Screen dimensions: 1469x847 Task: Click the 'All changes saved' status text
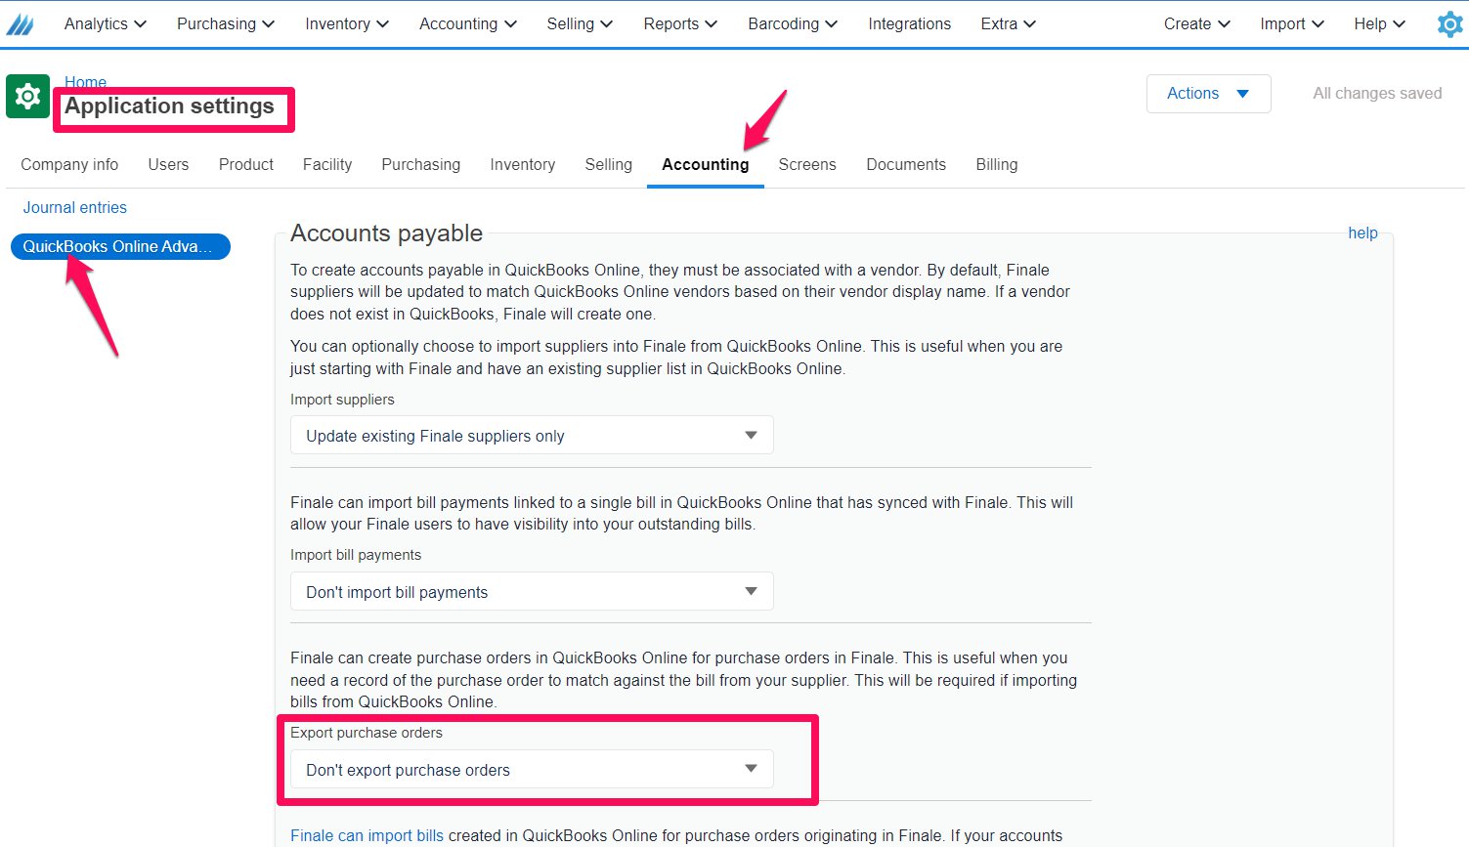point(1377,94)
